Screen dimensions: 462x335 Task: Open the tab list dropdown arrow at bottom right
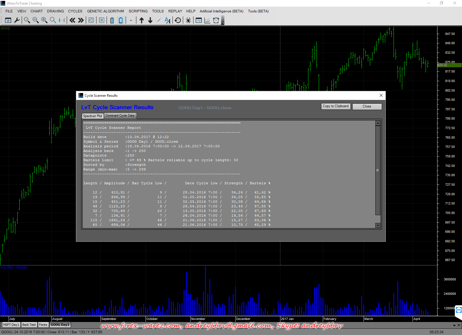(x=454, y=325)
